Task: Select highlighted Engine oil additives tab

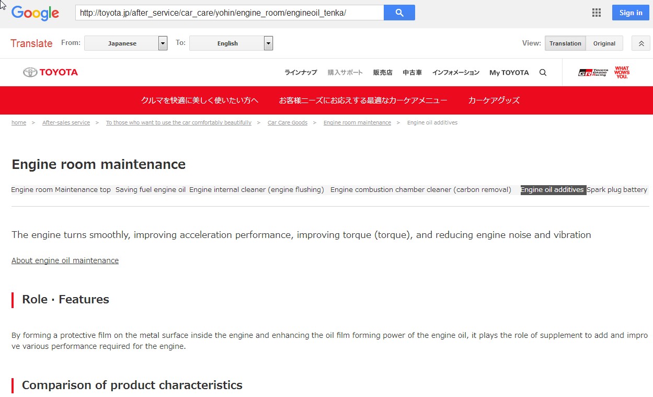Action: pyautogui.click(x=552, y=190)
